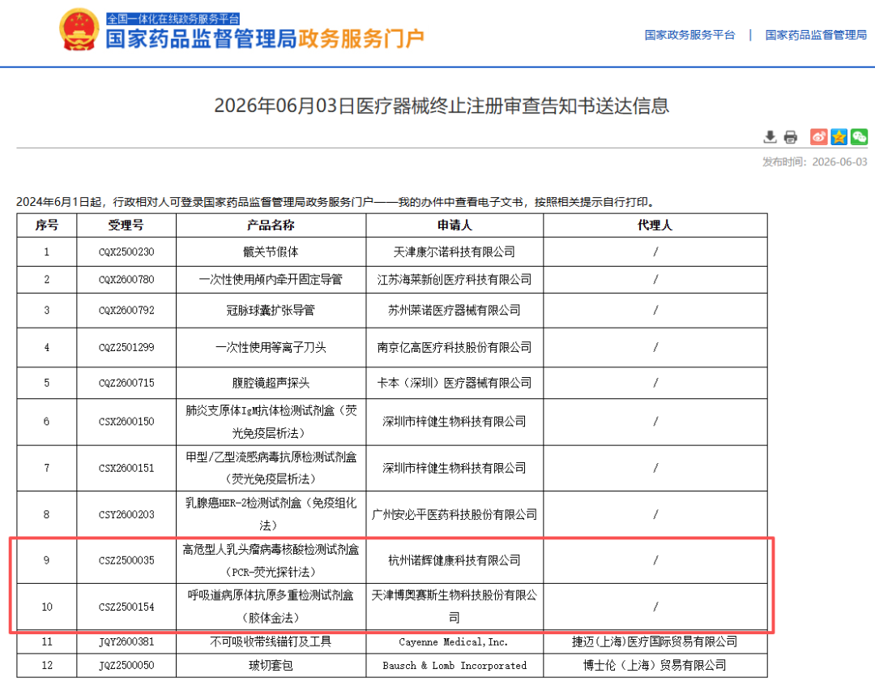
Task: Select acceptance number CSX2600150
Action: (x=126, y=421)
